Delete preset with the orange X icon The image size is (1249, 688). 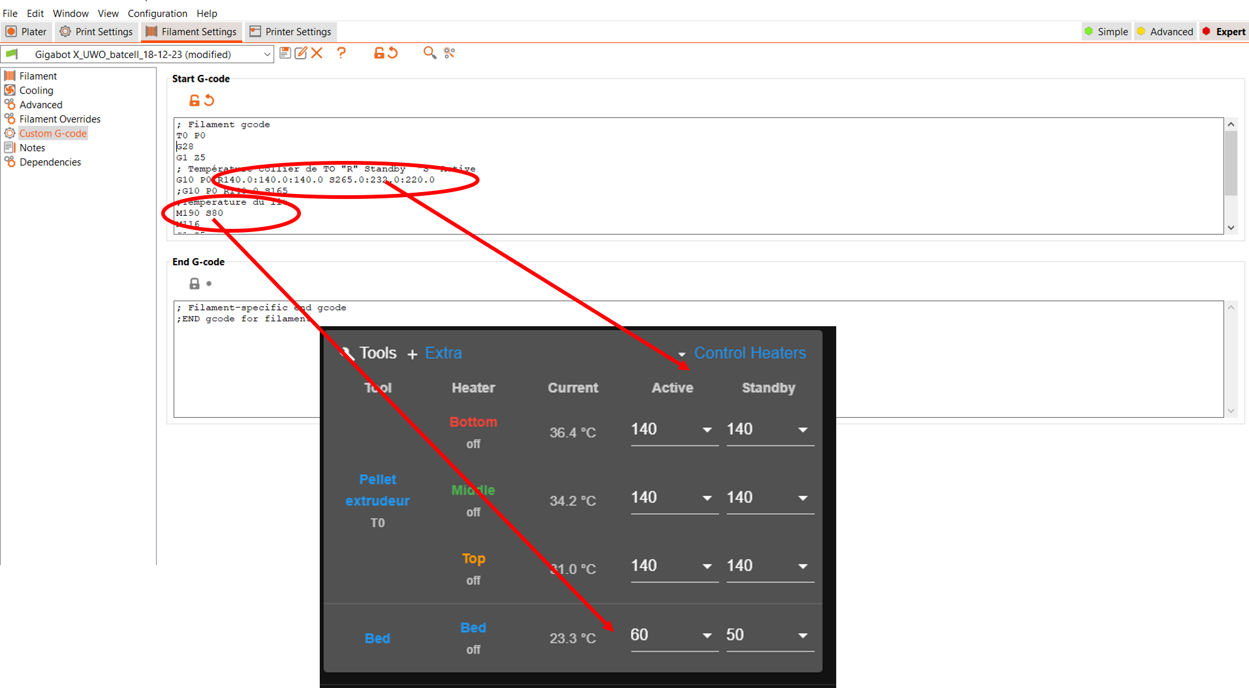click(317, 53)
